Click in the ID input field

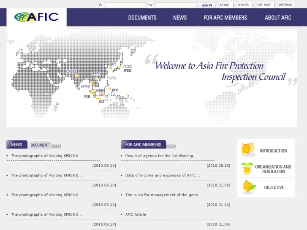125,5
